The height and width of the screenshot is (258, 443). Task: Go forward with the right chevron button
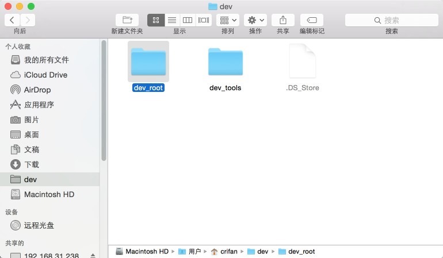28,20
